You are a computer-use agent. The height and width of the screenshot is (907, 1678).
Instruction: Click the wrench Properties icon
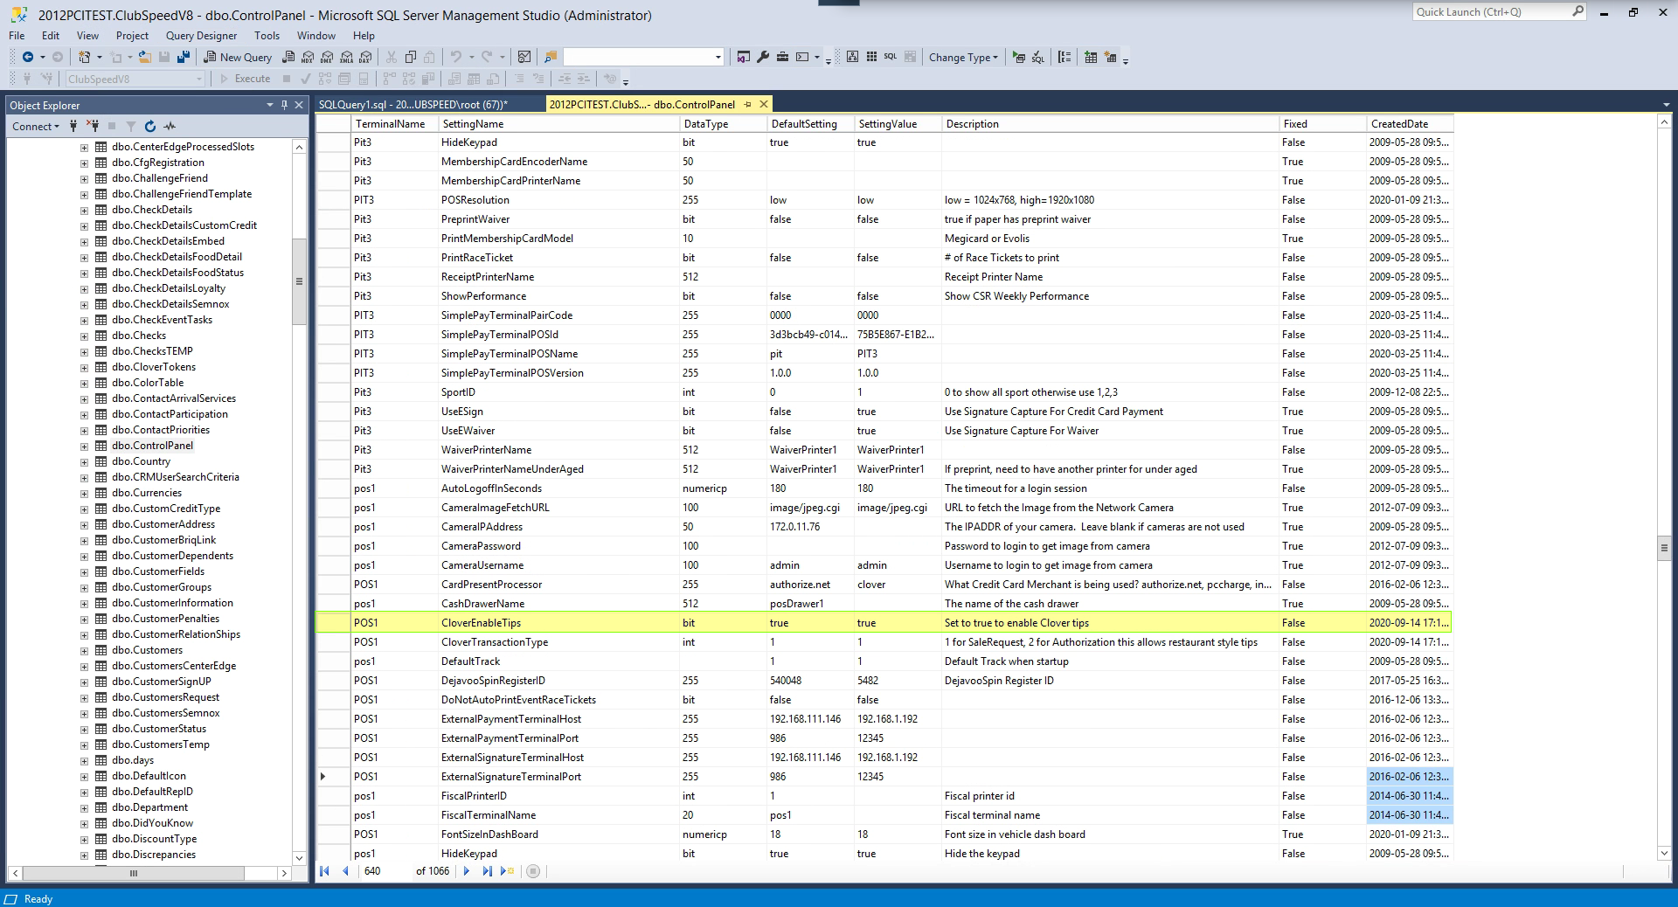point(763,57)
